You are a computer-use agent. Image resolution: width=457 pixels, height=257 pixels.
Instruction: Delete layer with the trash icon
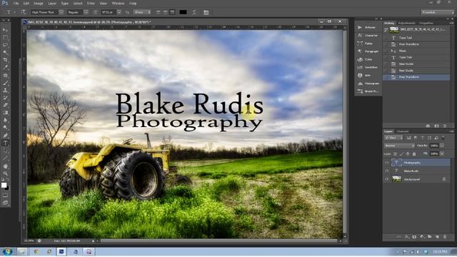coord(445,237)
